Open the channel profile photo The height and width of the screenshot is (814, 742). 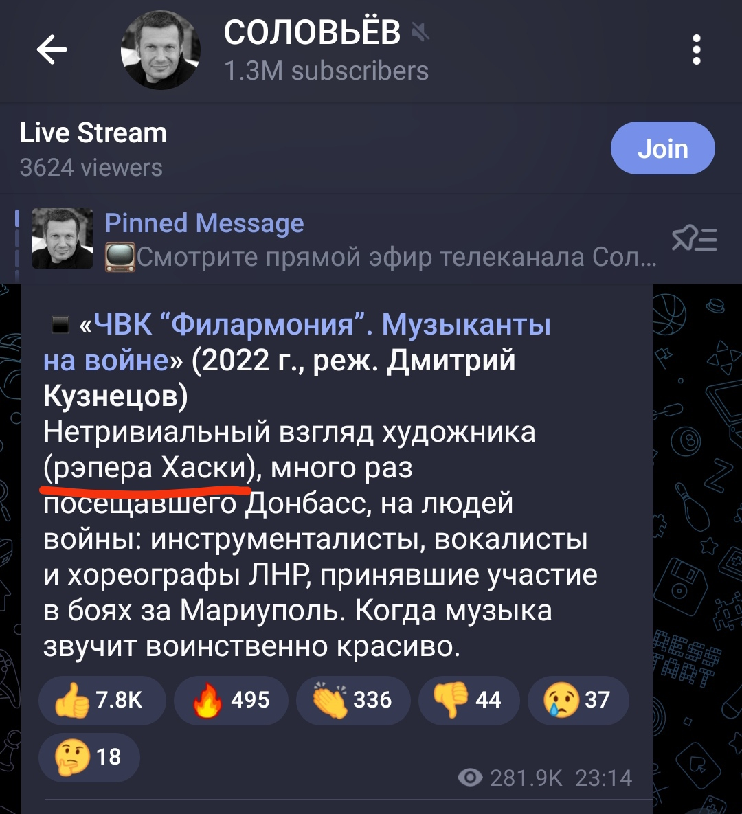161,50
